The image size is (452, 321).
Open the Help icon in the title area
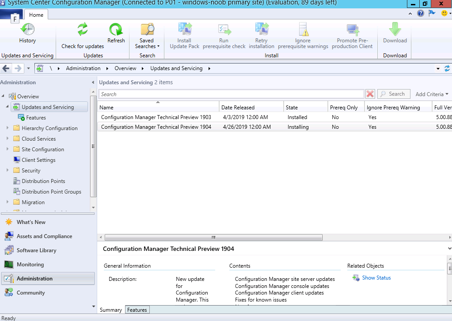(421, 13)
